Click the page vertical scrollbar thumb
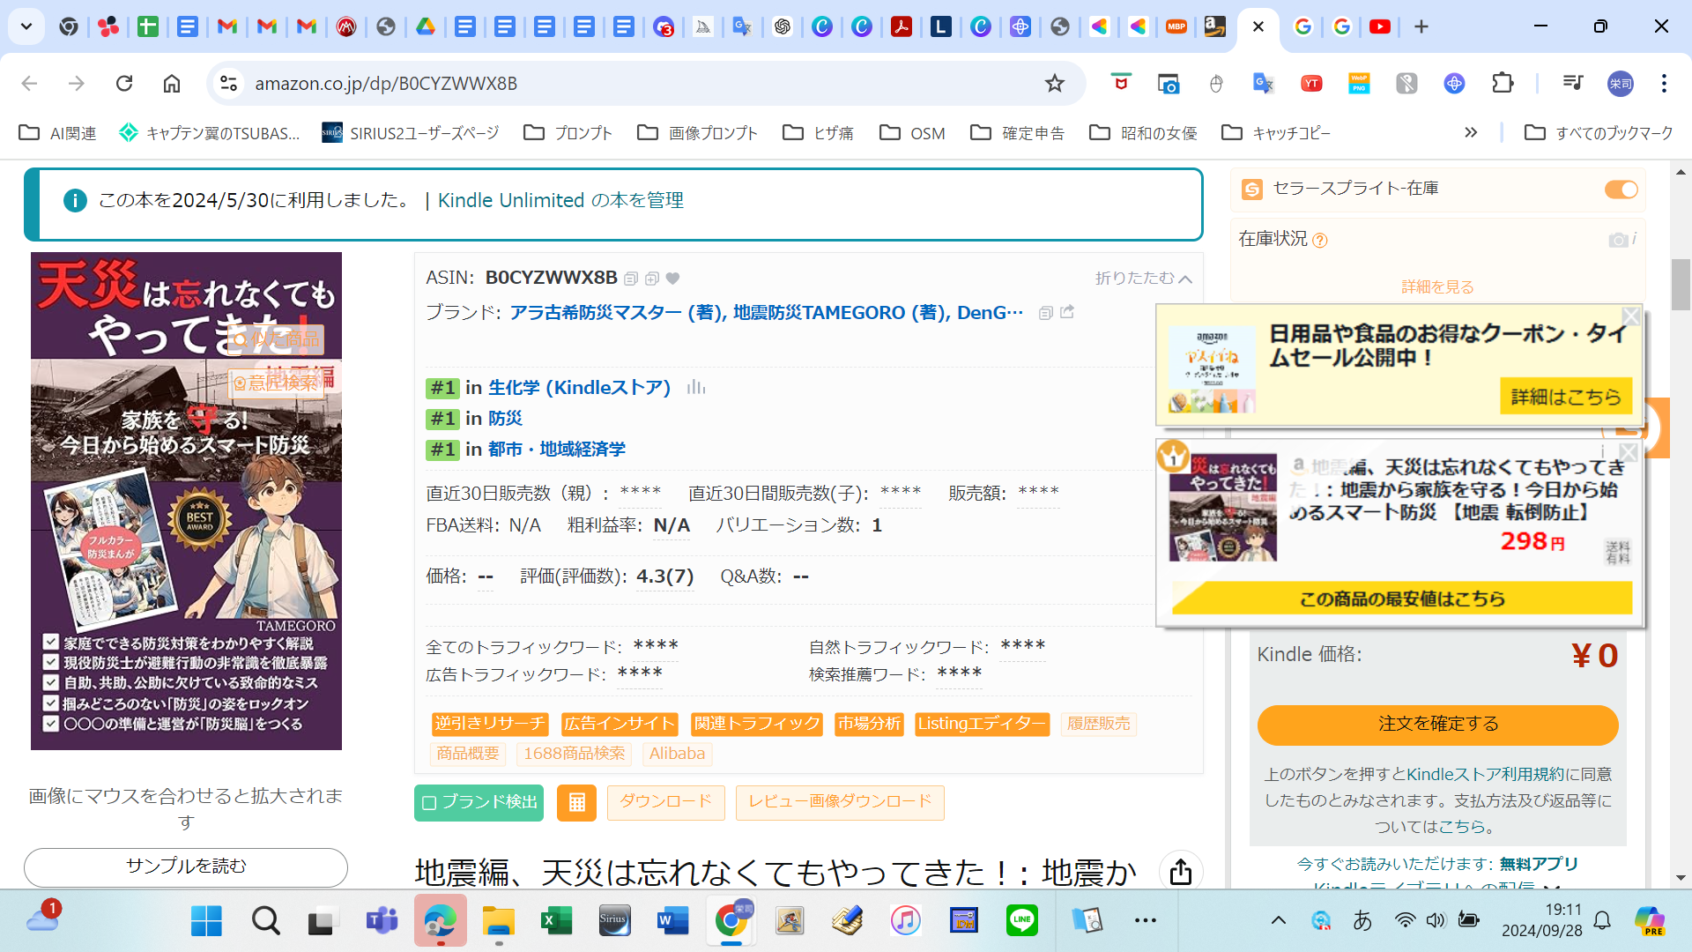The width and height of the screenshot is (1692, 952). pos(1681,285)
